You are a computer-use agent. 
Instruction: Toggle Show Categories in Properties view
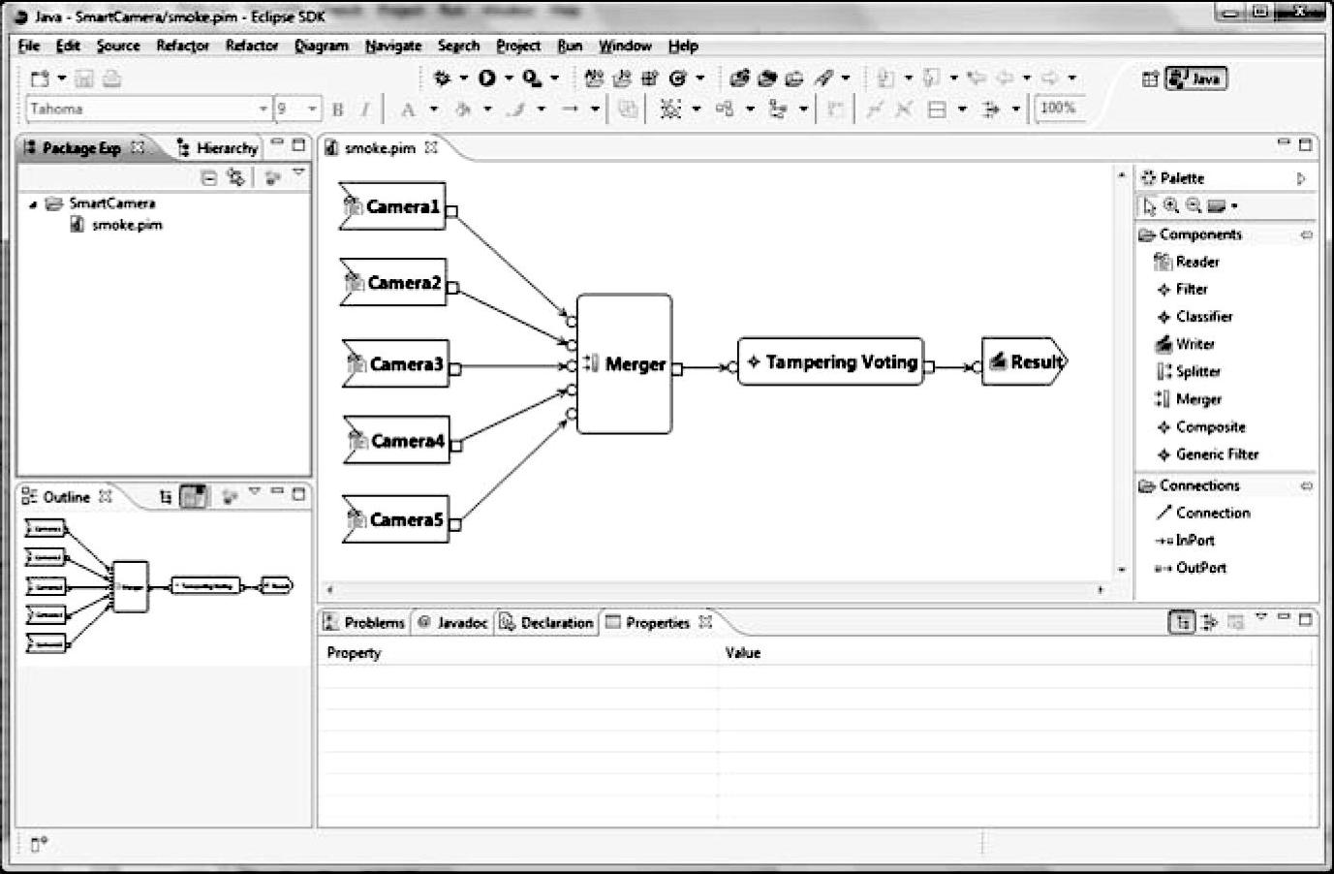click(1182, 622)
